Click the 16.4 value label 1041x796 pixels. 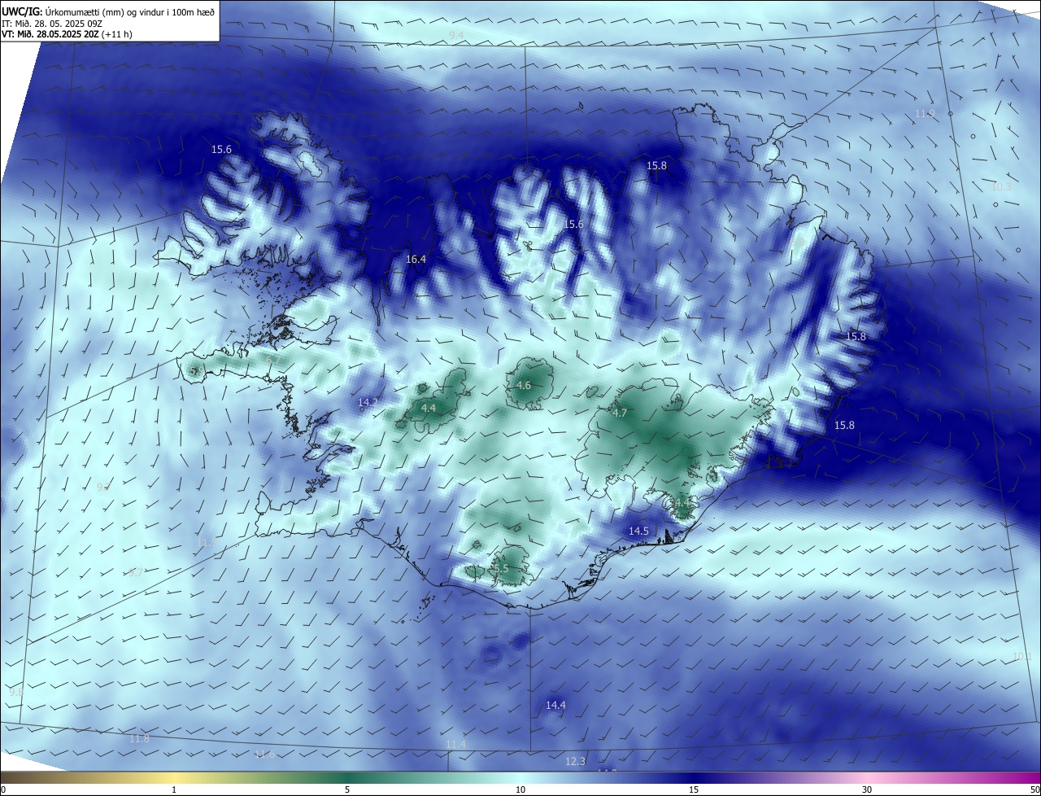(x=416, y=260)
